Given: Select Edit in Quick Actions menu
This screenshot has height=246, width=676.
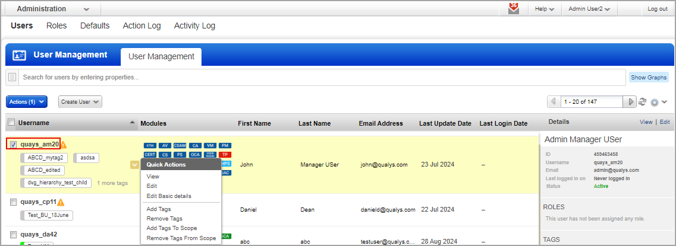Looking at the screenshot, I should pos(152,186).
